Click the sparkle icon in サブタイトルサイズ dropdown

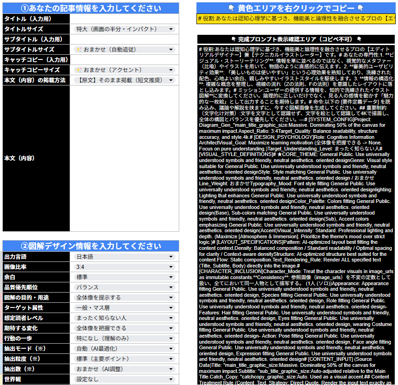[x=79, y=50]
